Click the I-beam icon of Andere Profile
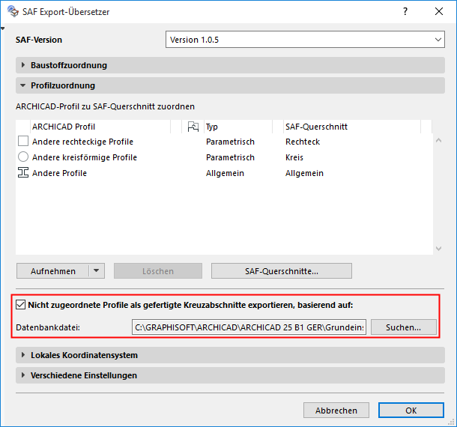Screen dimensions: 457x427 tap(23, 172)
